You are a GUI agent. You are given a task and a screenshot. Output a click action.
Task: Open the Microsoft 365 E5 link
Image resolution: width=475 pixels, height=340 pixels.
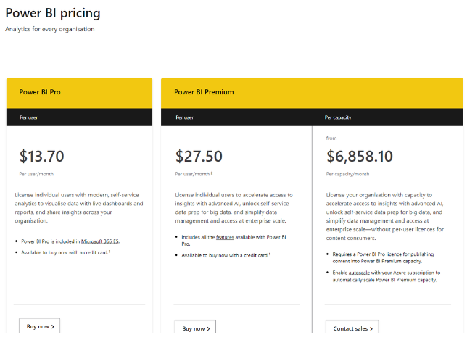[102, 240]
